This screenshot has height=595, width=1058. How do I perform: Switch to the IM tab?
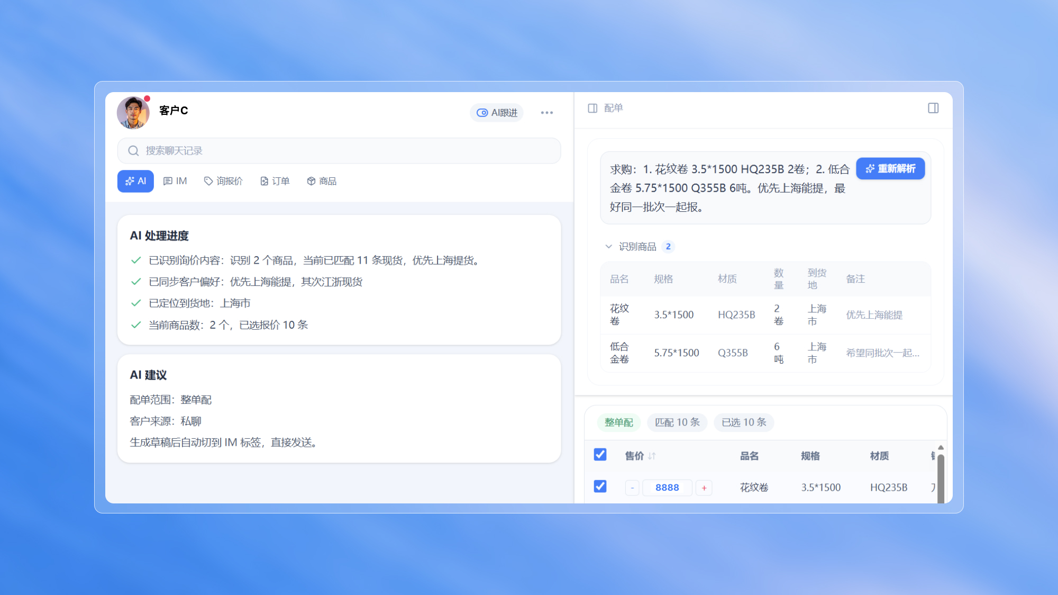click(x=175, y=181)
